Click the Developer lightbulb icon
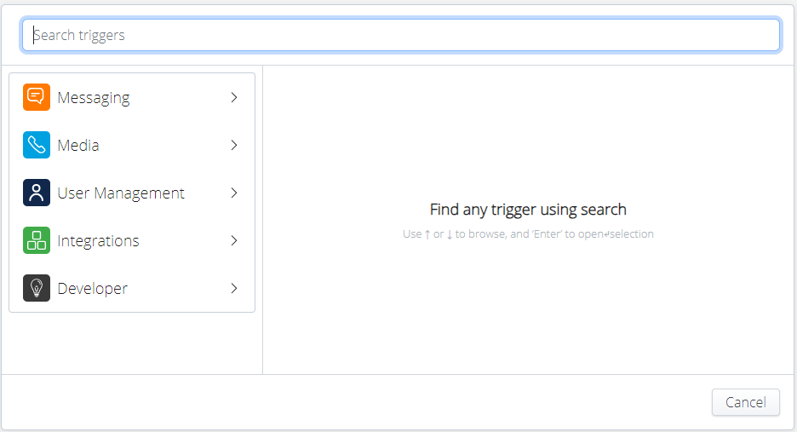797x432 pixels. [37, 289]
